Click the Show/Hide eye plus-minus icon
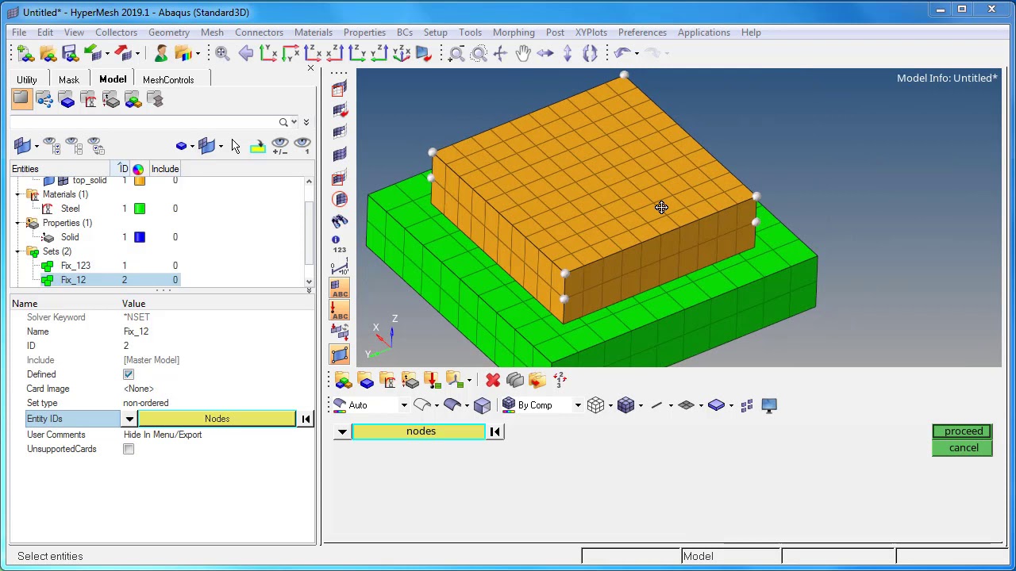This screenshot has width=1016, height=571. pyautogui.click(x=279, y=145)
